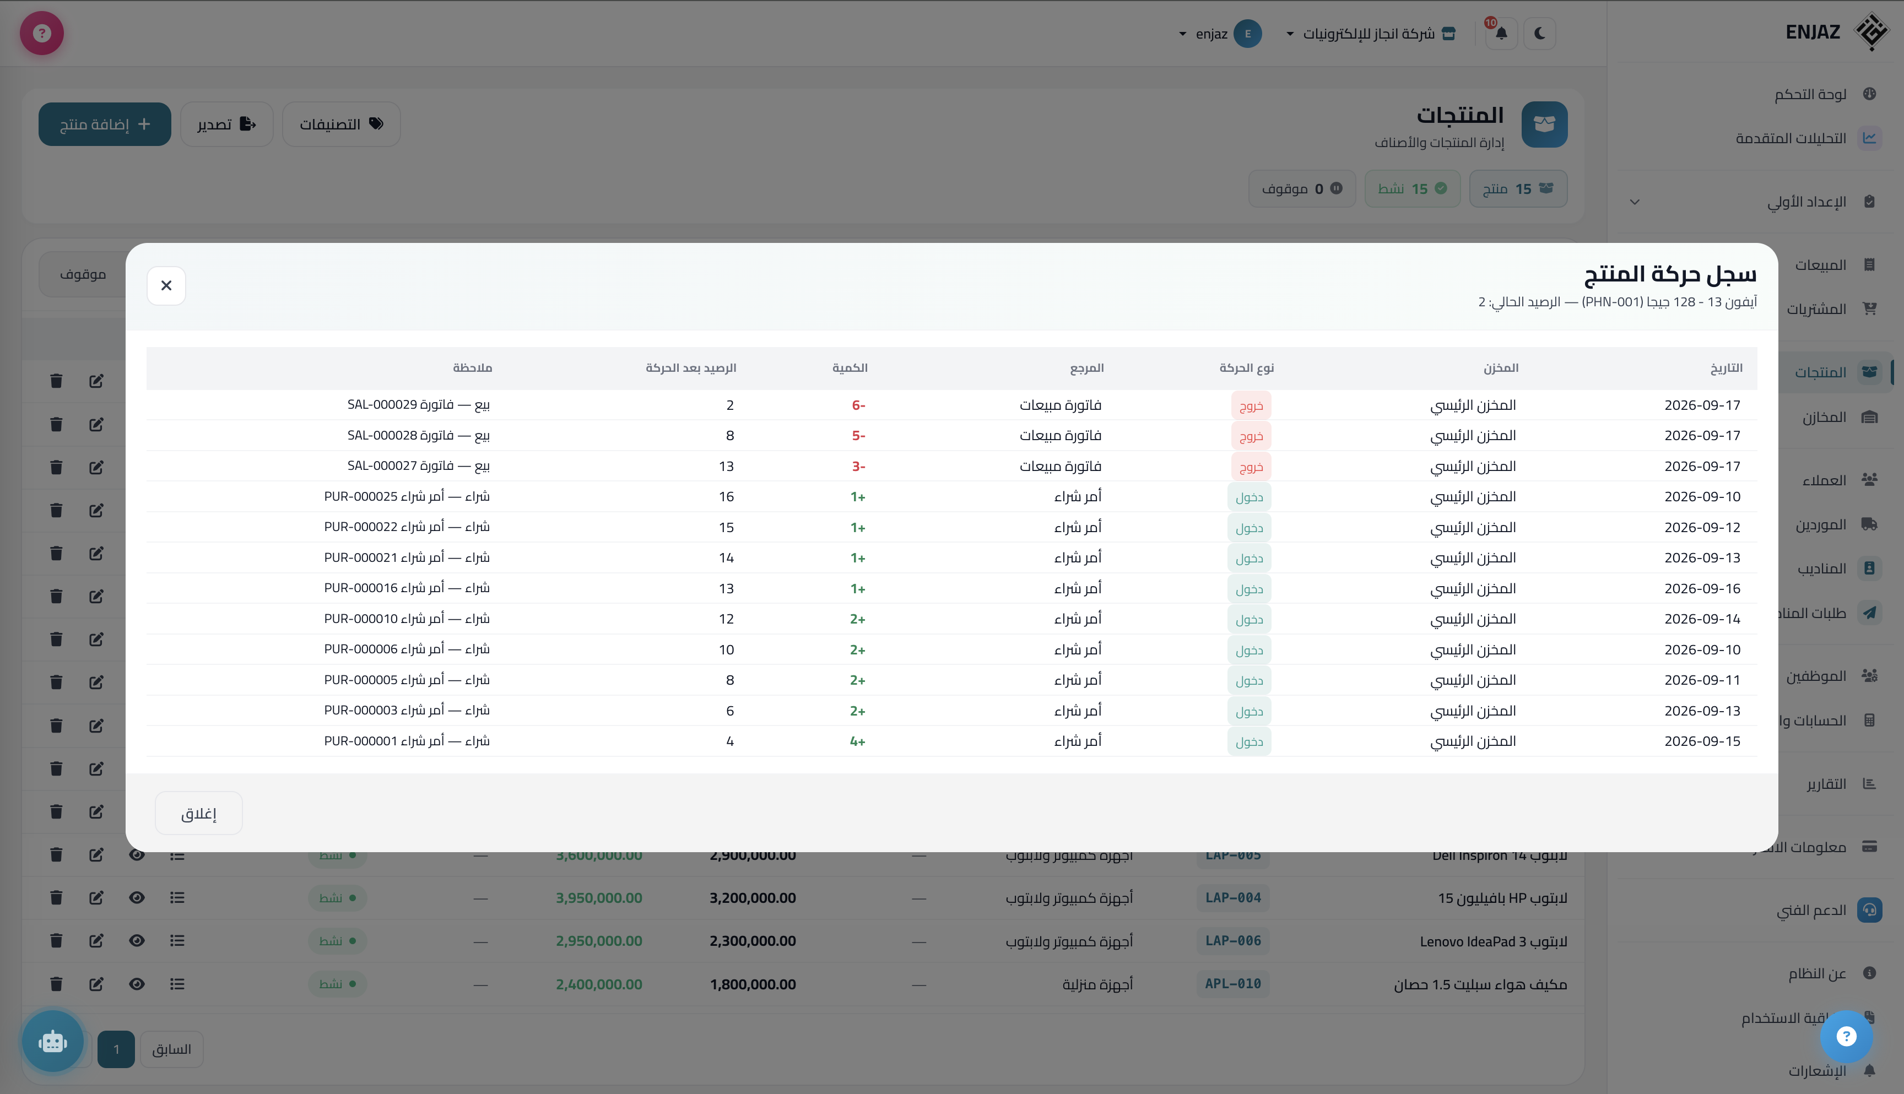1904x1094 pixels.
Task: Open التصنيفات categories button
Action: tap(341, 124)
